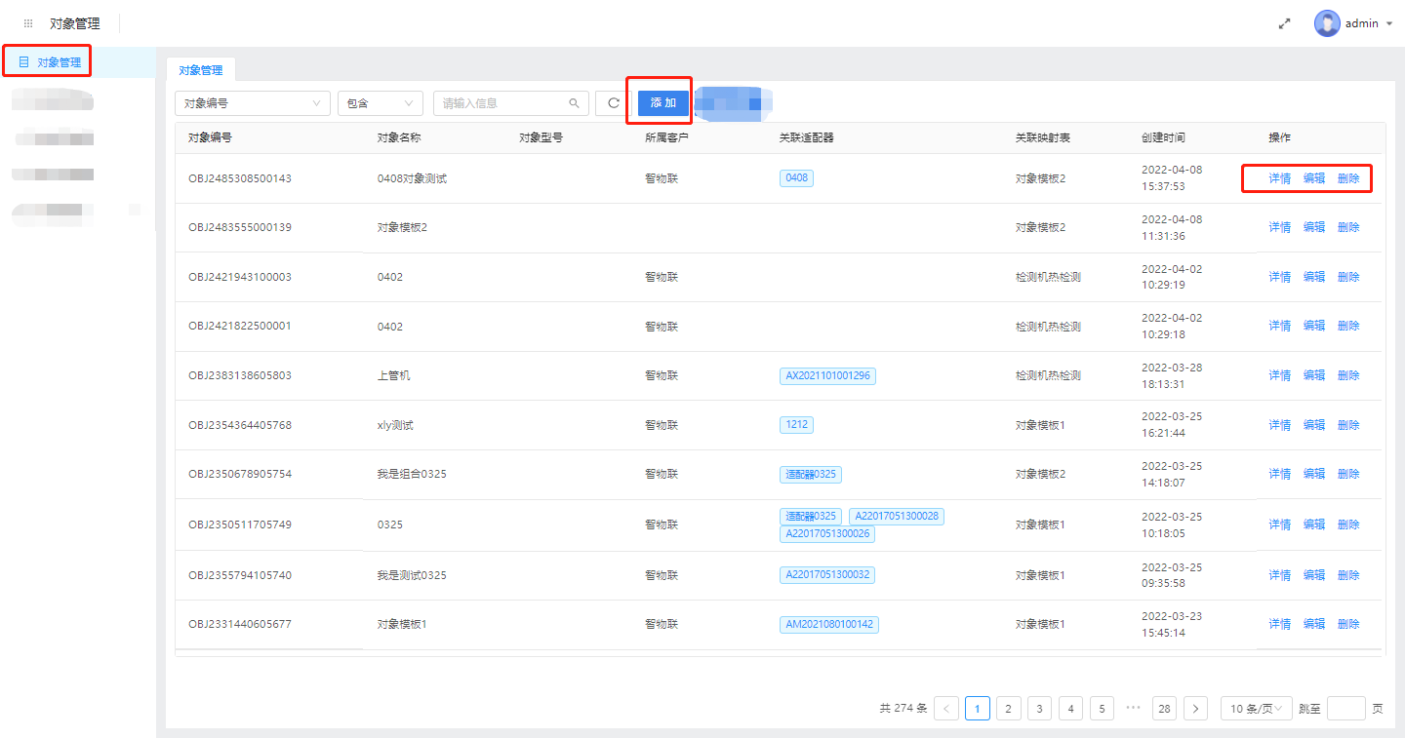This screenshot has height=738, width=1405.
Task: Click the pagination ellipsis to jump pages
Action: click(x=1133, y=709)
